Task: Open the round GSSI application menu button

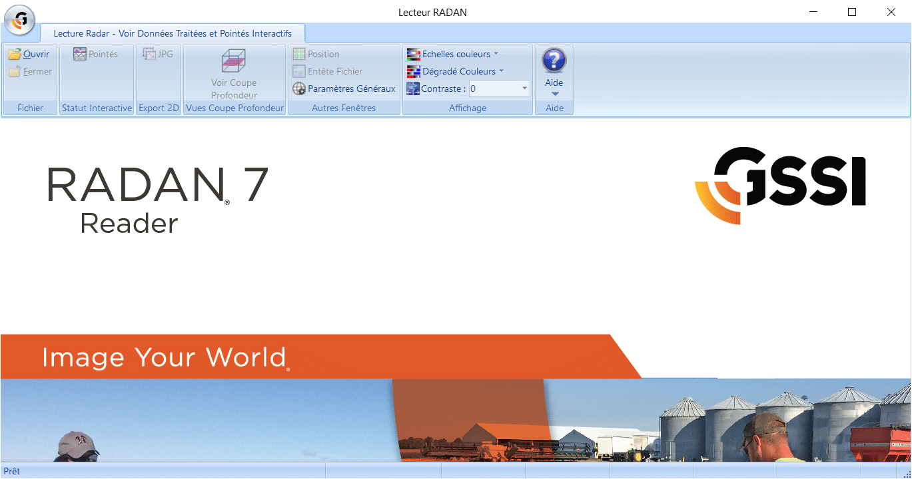Action: [19, 21]
